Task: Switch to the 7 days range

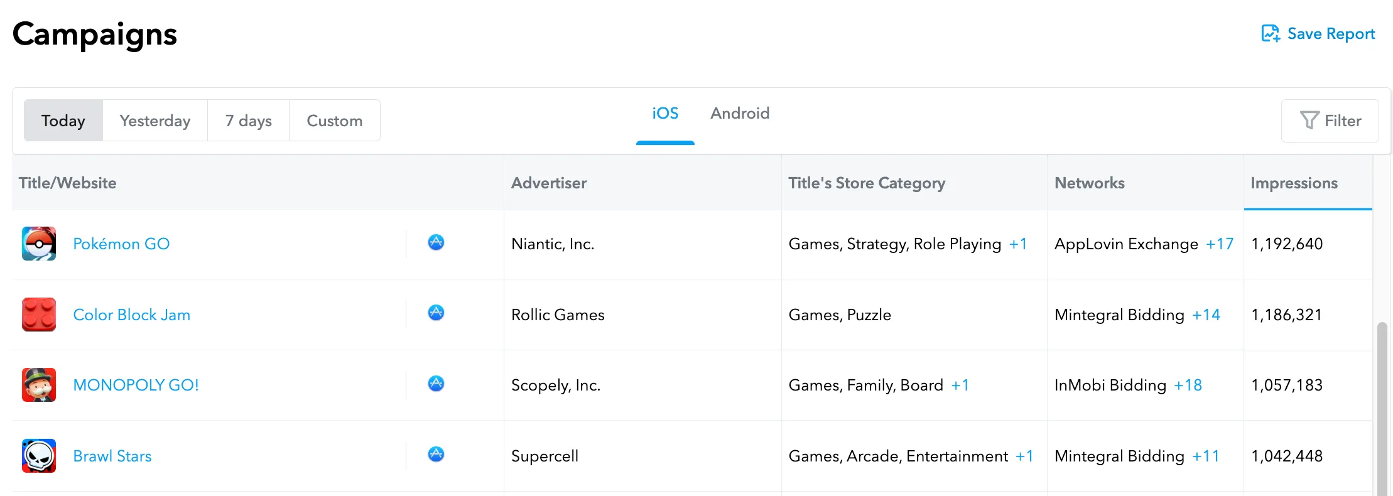Action: click(x=249, y=121)
